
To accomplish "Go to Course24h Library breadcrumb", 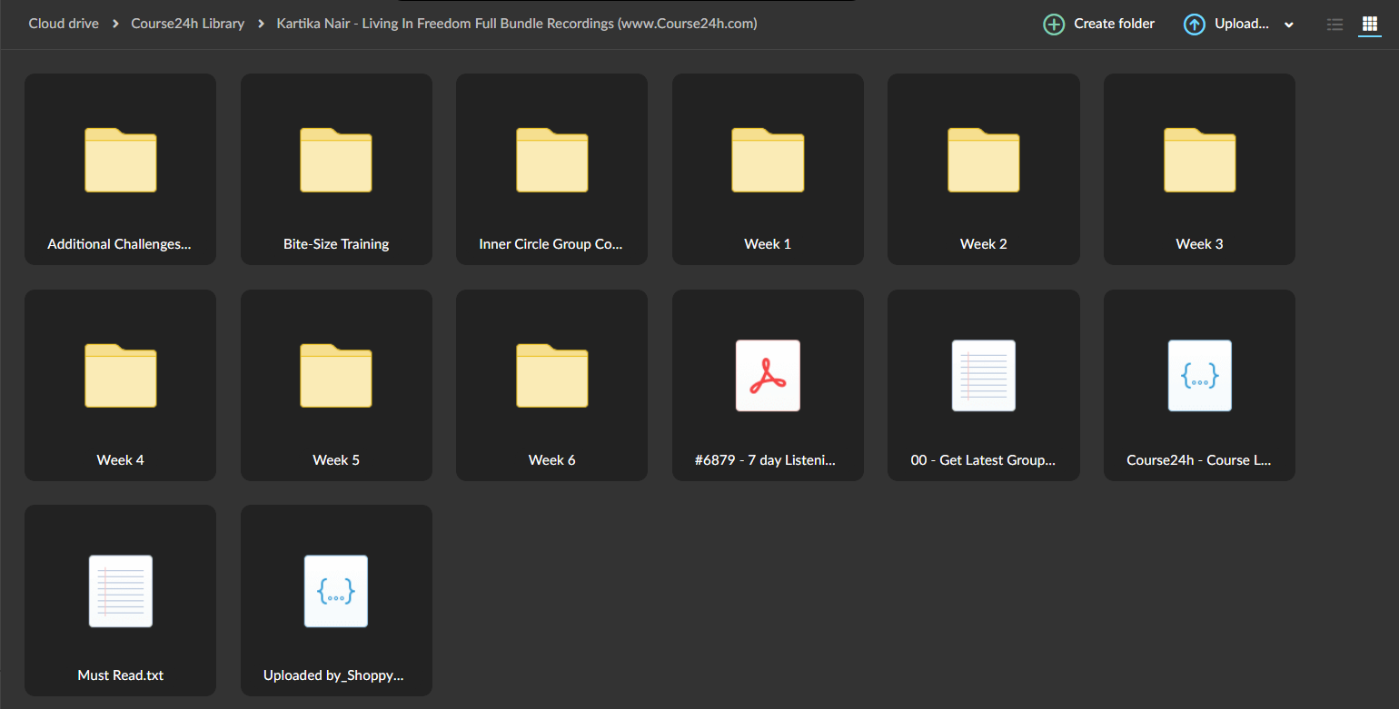I will (x=188, y=24).
